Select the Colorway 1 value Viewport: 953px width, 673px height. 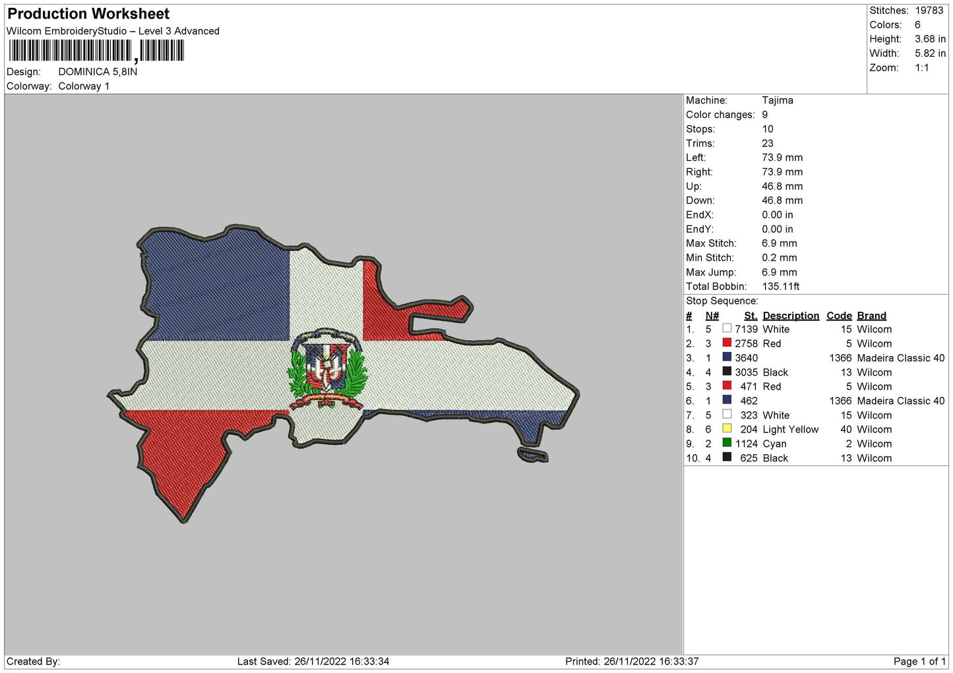point(84,86)
